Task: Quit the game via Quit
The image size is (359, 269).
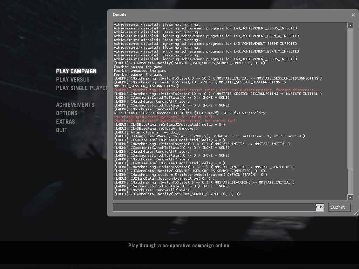Action: click(x=62, y=130)
